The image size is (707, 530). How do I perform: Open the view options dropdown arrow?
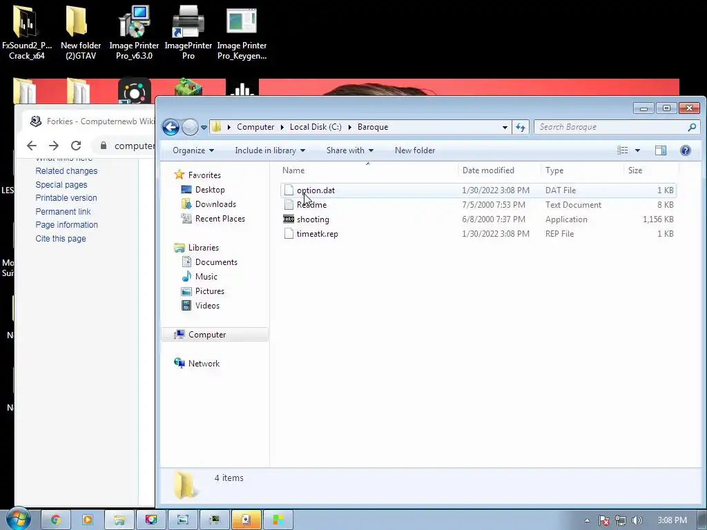(x=637, y=150)
